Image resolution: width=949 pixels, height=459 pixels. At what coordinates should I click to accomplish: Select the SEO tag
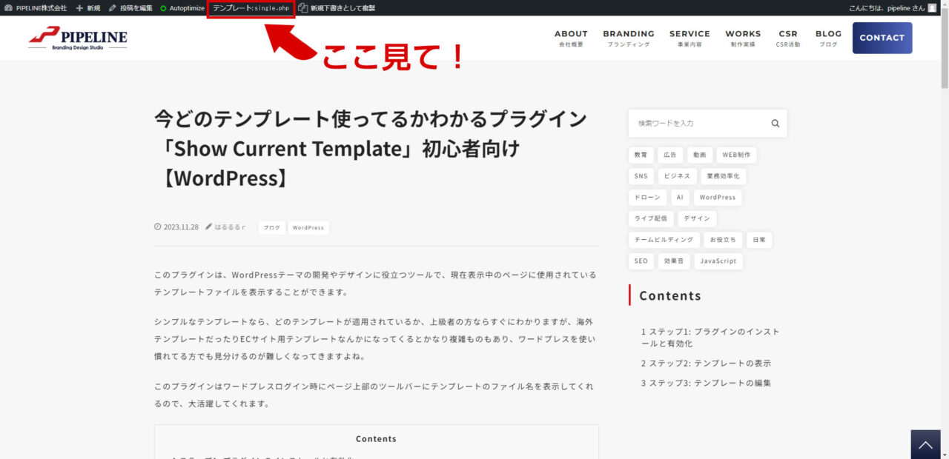click(641, 261)
